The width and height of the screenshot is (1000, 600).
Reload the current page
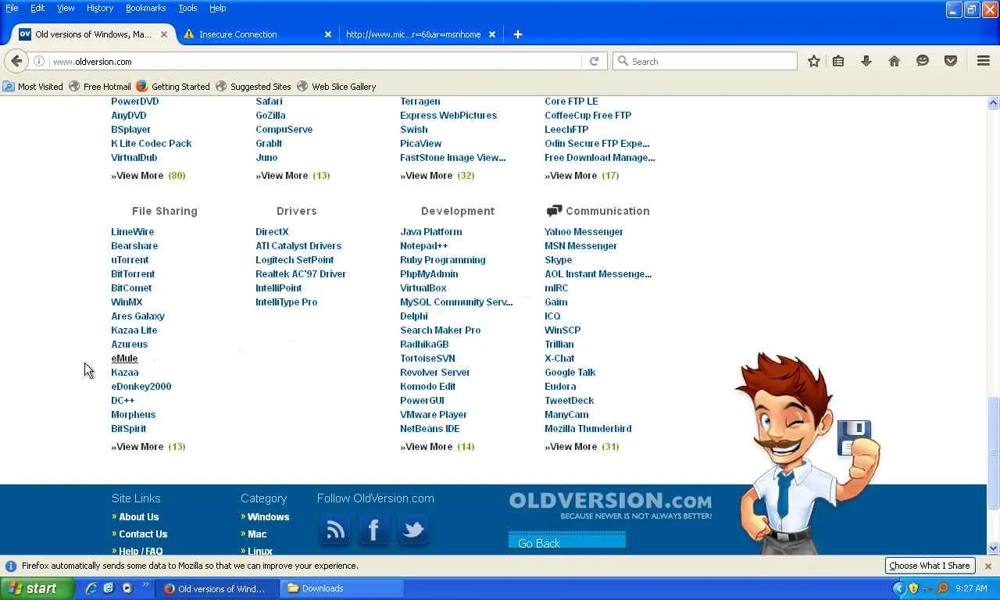pos(594,61)
